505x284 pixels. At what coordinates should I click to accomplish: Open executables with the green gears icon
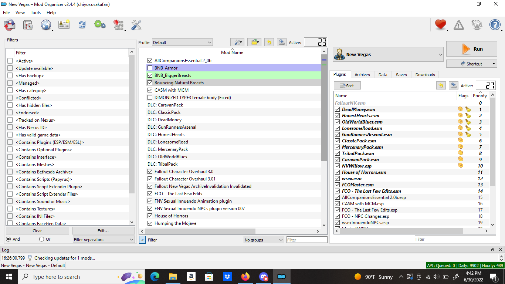click(99, 25)
